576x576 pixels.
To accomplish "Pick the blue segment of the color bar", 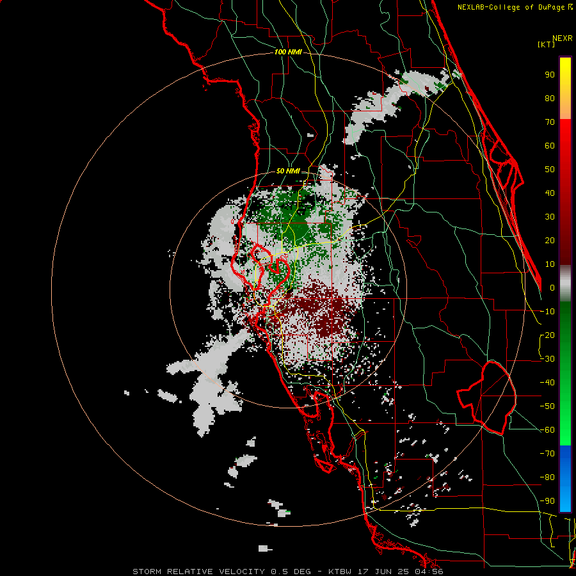I will click(565, 479).
